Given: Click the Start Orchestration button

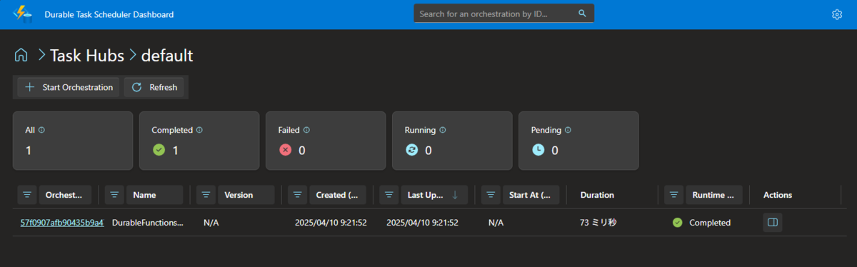Looking at the screenshot, I should (69, 87).
